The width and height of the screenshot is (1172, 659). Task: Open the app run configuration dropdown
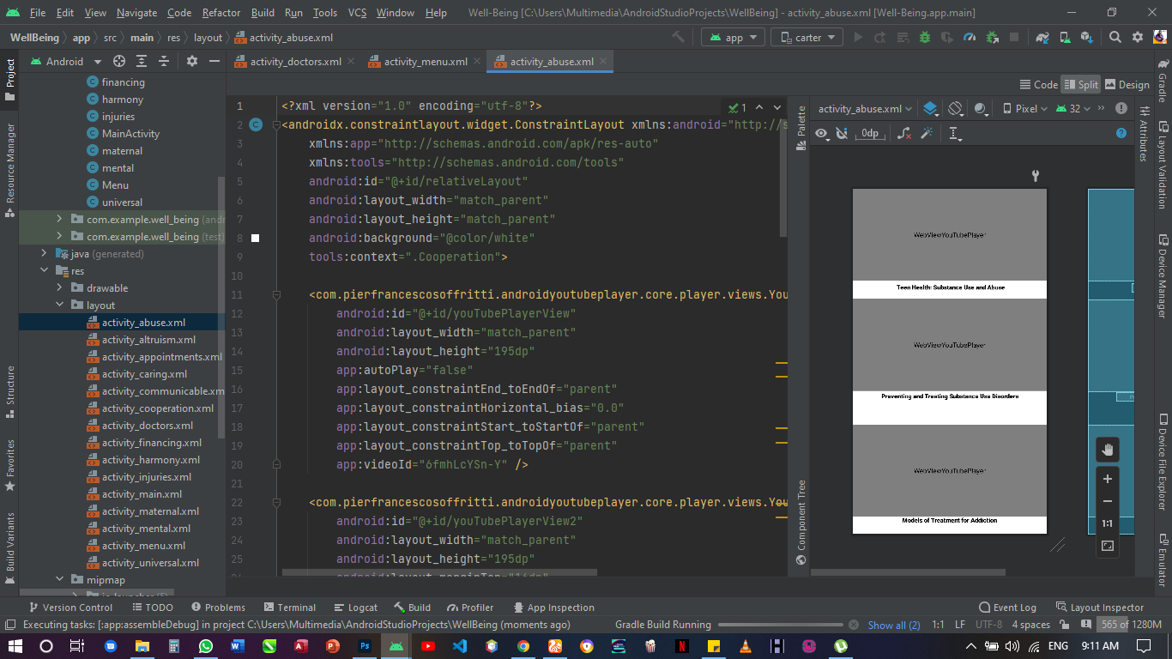pos(734,38)
